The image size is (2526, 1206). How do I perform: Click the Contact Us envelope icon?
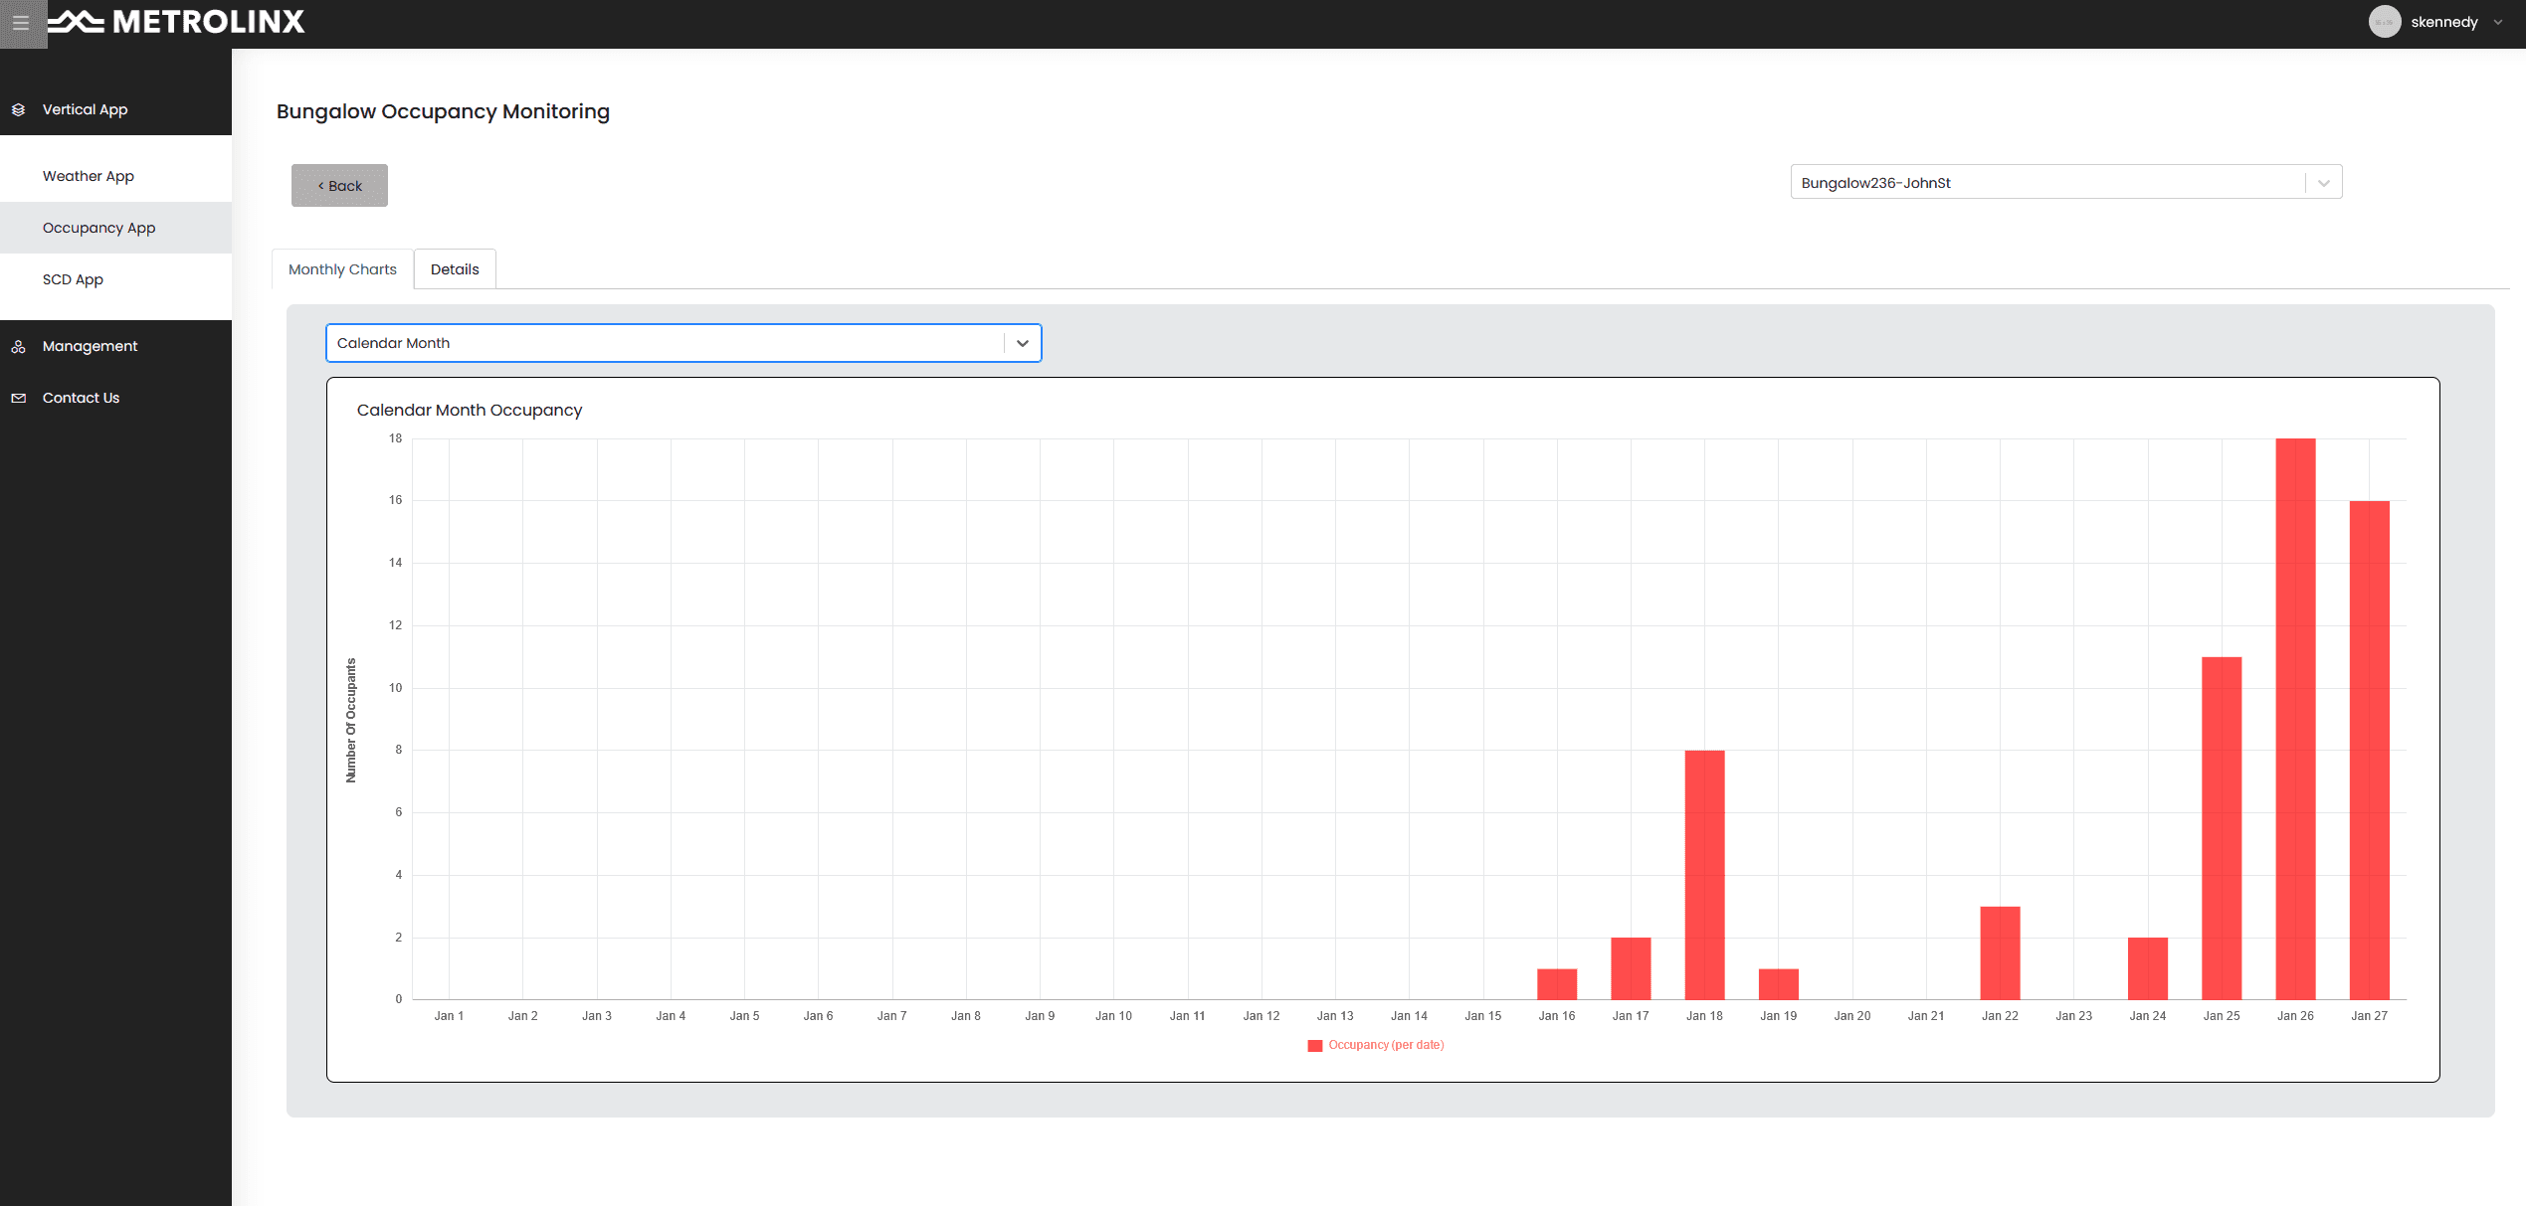tap(18, 398)
